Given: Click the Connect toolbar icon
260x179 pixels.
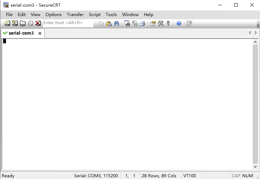Looking at the screenshot, I should coord(7,23).
